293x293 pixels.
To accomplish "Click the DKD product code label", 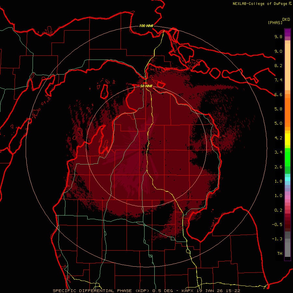I will tap(286, 20).
